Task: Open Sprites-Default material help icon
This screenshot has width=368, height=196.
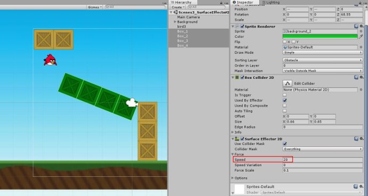Action: (x=356, y=186)
